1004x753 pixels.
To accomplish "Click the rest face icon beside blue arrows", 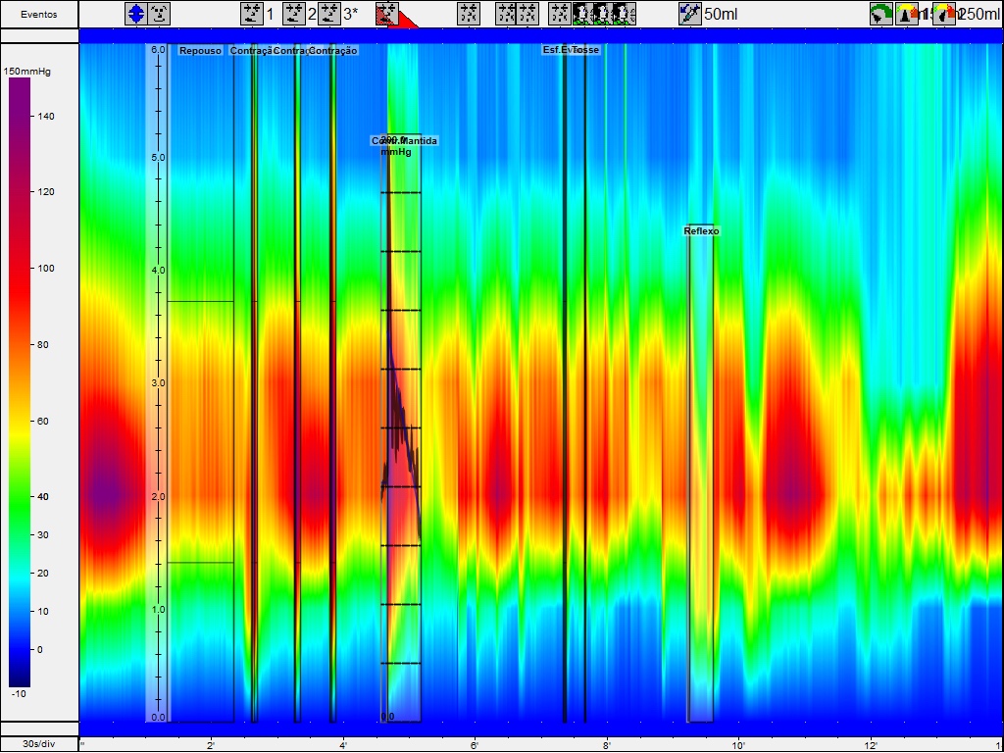I will pyautogui.click(x=159, y=14).
